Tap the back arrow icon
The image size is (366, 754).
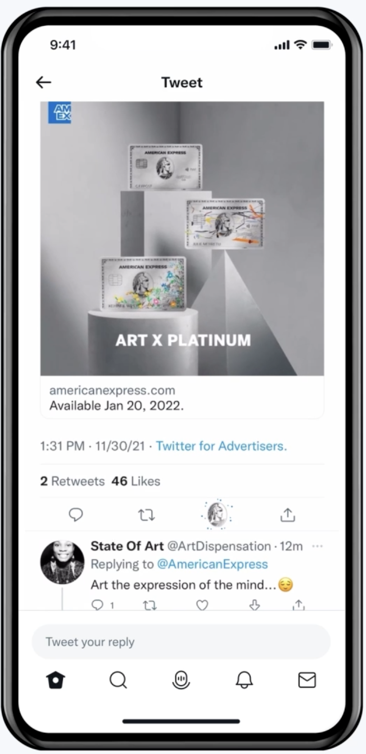(44, 82)
